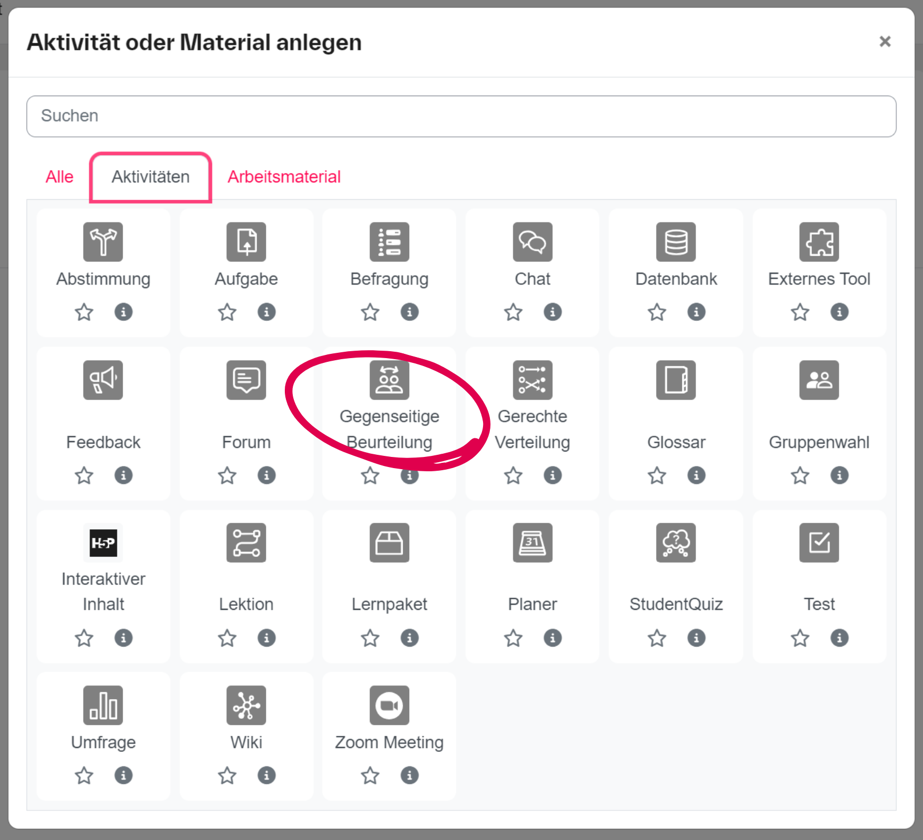This screenshot has height=840, width=923.
Task: Open the Umfrage activity link
Action: (x=103, y=742)
